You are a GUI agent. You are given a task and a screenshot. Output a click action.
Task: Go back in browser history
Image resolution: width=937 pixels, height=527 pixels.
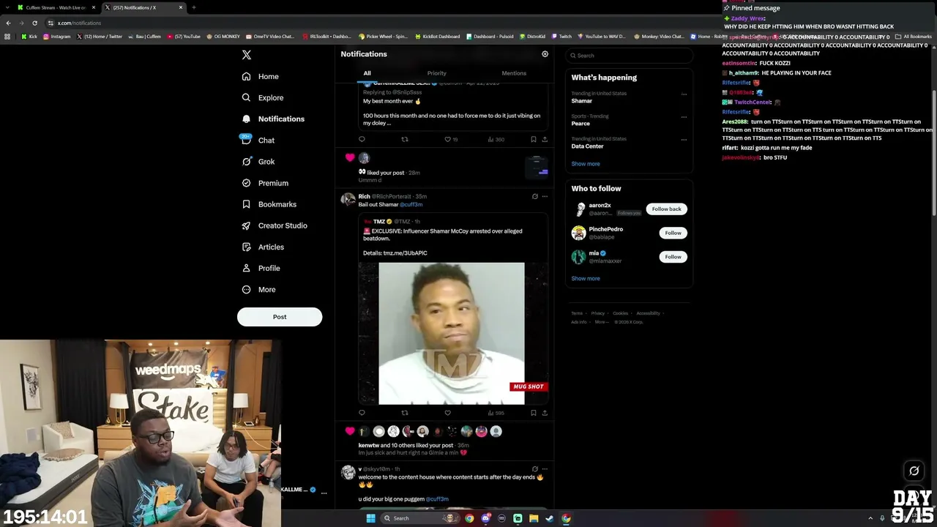(x=8, y=23)
